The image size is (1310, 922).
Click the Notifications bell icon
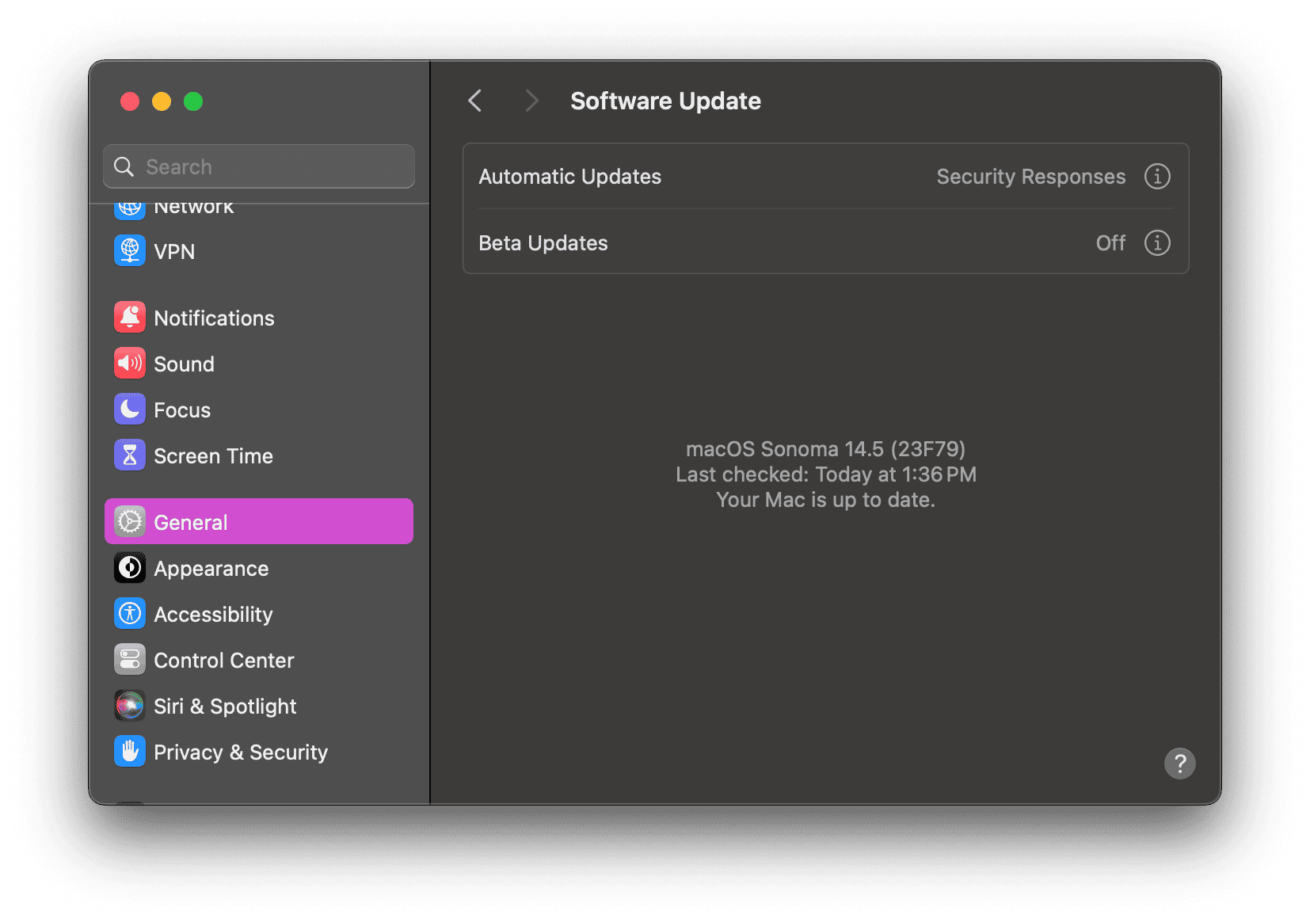pyautogui.click(x=130, y=318)
